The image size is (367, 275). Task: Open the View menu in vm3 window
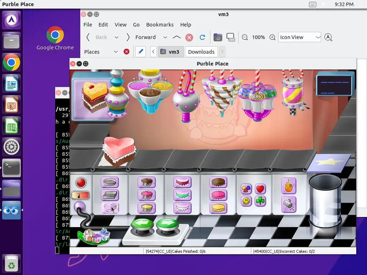click(120, 25)
